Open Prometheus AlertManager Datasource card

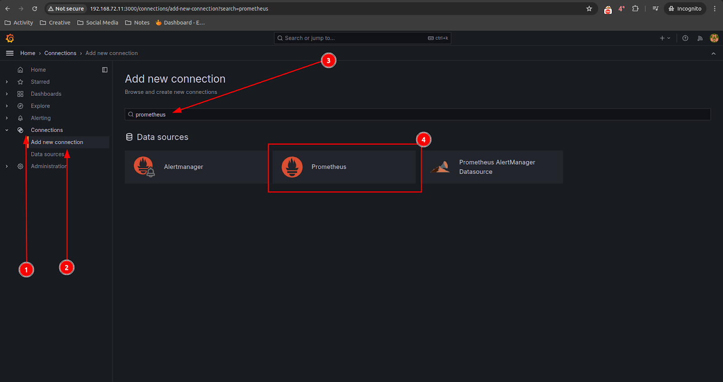492,167
